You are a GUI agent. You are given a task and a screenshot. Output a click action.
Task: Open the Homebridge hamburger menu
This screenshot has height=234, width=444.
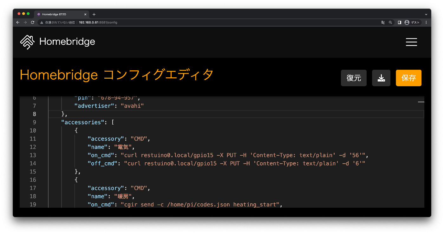[x=411, y=42]
